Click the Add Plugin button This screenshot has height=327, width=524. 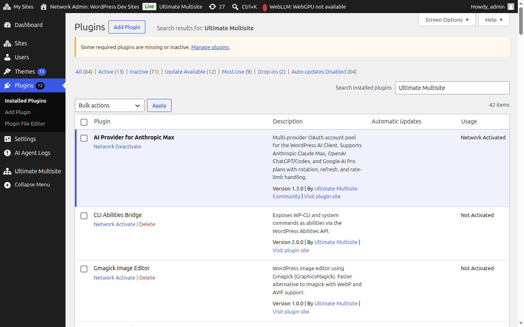(x=127, y=27)
